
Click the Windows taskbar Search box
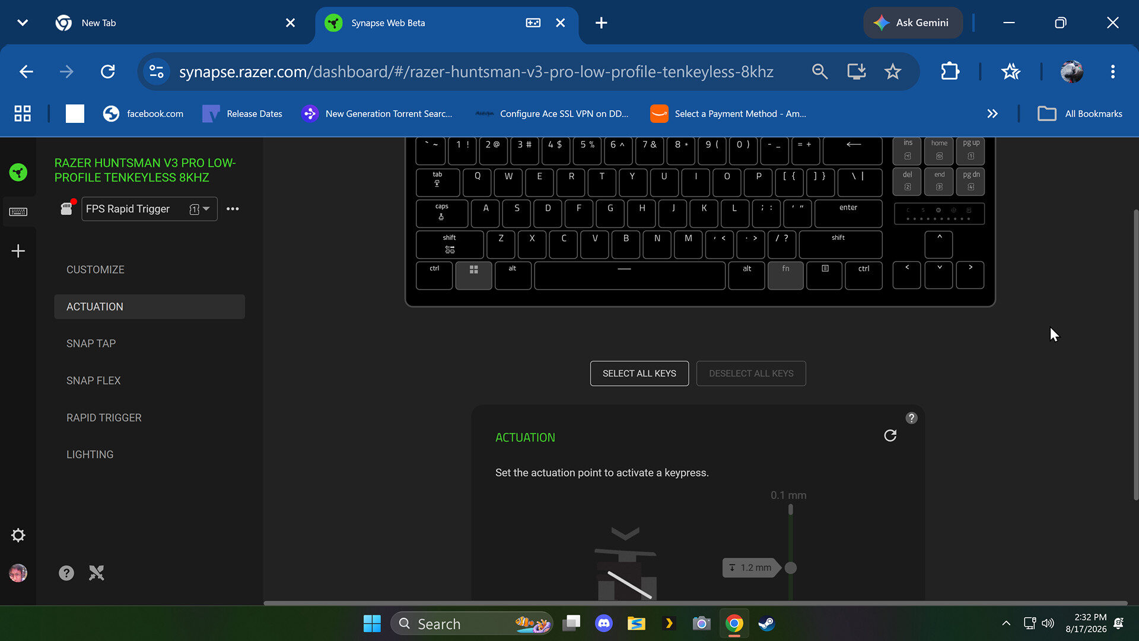(x=472, y=623)
